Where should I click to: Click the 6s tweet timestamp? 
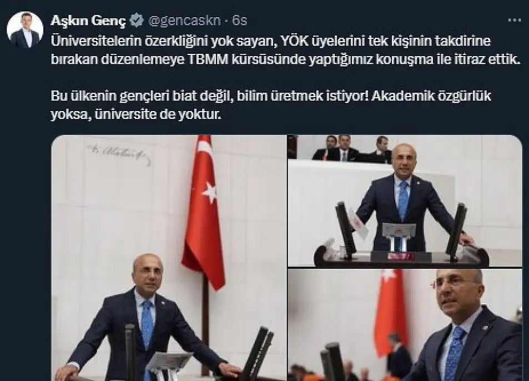pos(240,21)
